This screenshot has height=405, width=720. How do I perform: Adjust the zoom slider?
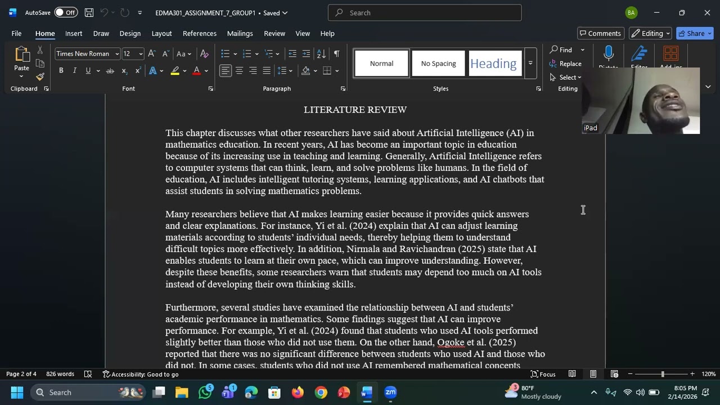(662, 374)
